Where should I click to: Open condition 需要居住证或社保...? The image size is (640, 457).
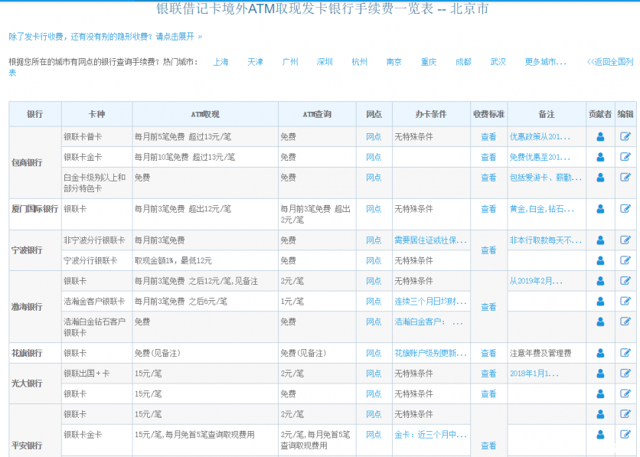tap(430, 240)
